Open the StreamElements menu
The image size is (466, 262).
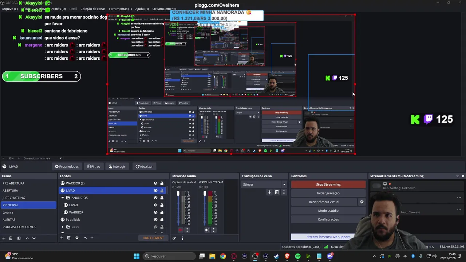[164, 9]
